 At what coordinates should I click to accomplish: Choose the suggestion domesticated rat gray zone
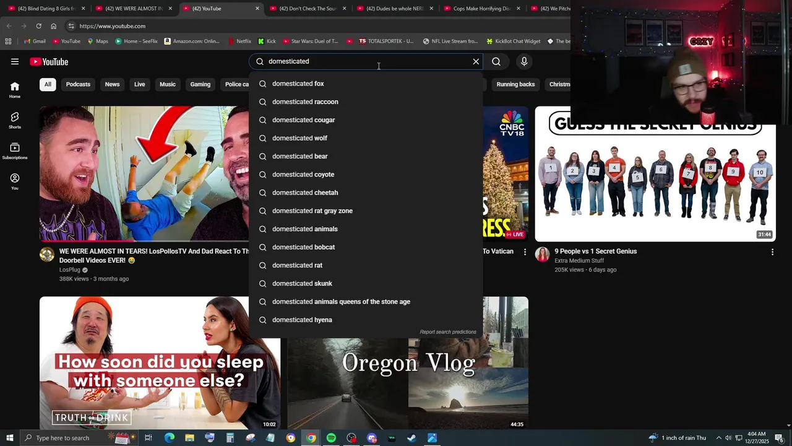tap(366, 211)
